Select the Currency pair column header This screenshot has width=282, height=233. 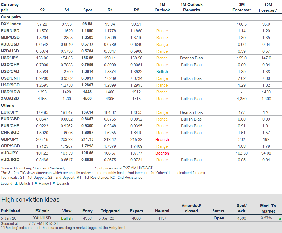[10, 7]
